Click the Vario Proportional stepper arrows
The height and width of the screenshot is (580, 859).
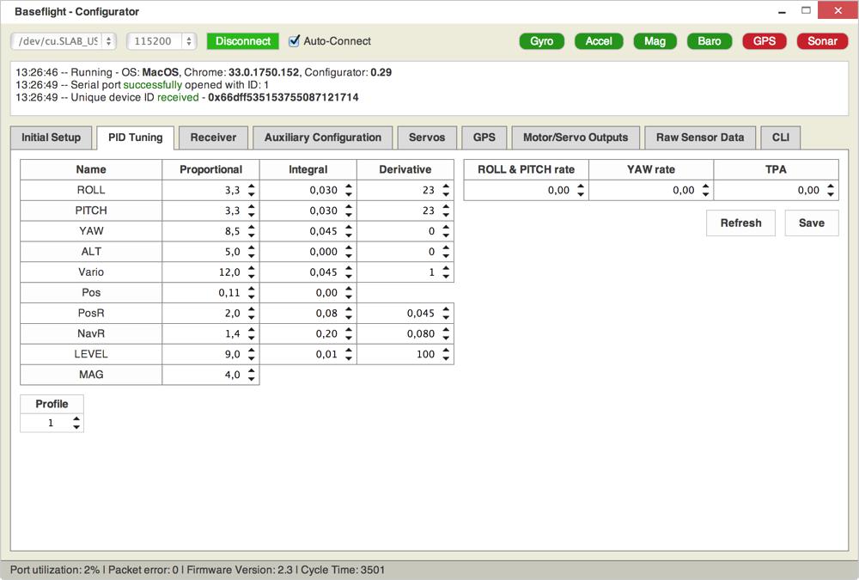[251, 272]
